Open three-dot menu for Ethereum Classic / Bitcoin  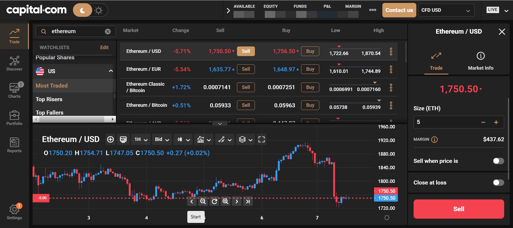click(391, 87)
